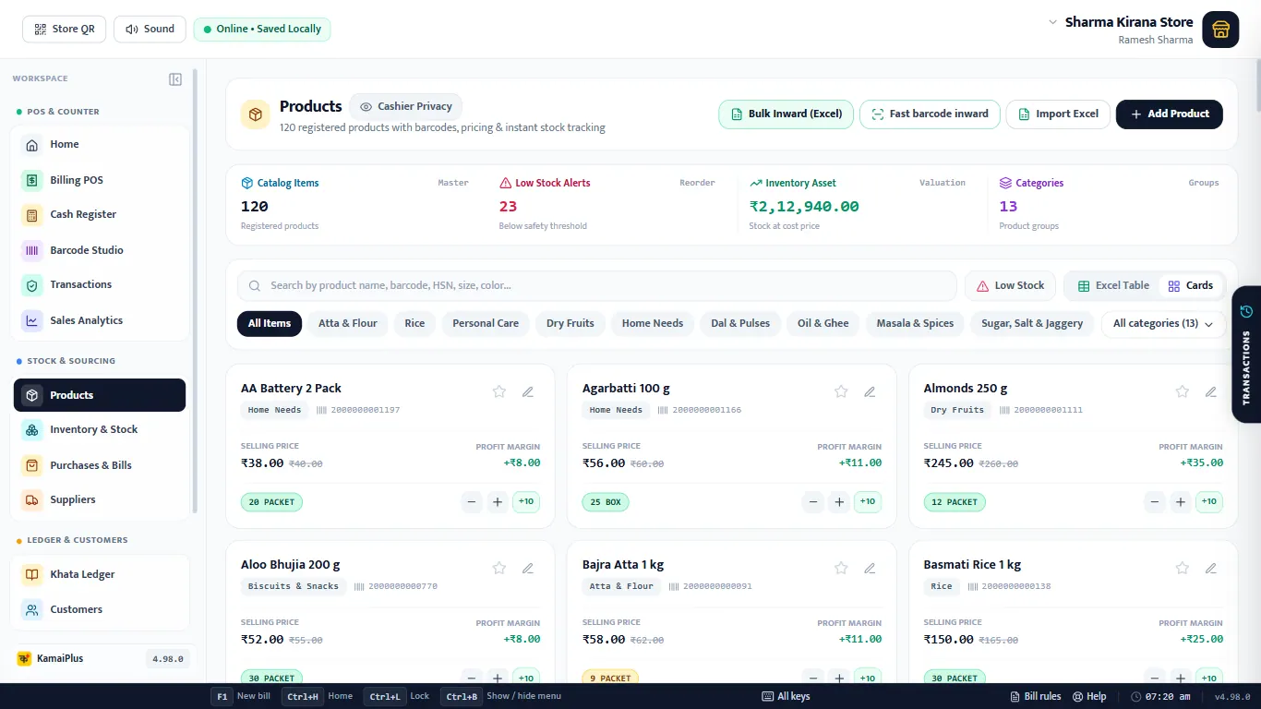Click the Add Product button
1261x709 pixels.
(1170, 114)
